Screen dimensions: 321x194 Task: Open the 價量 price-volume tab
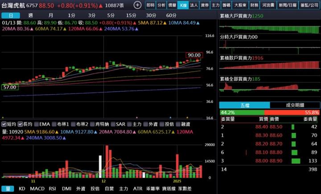click(172, 5)
